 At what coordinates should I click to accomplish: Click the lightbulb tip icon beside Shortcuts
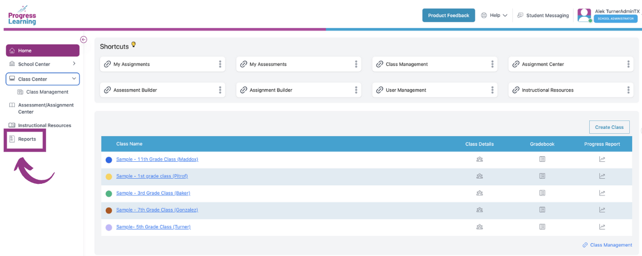pos(134,45)
